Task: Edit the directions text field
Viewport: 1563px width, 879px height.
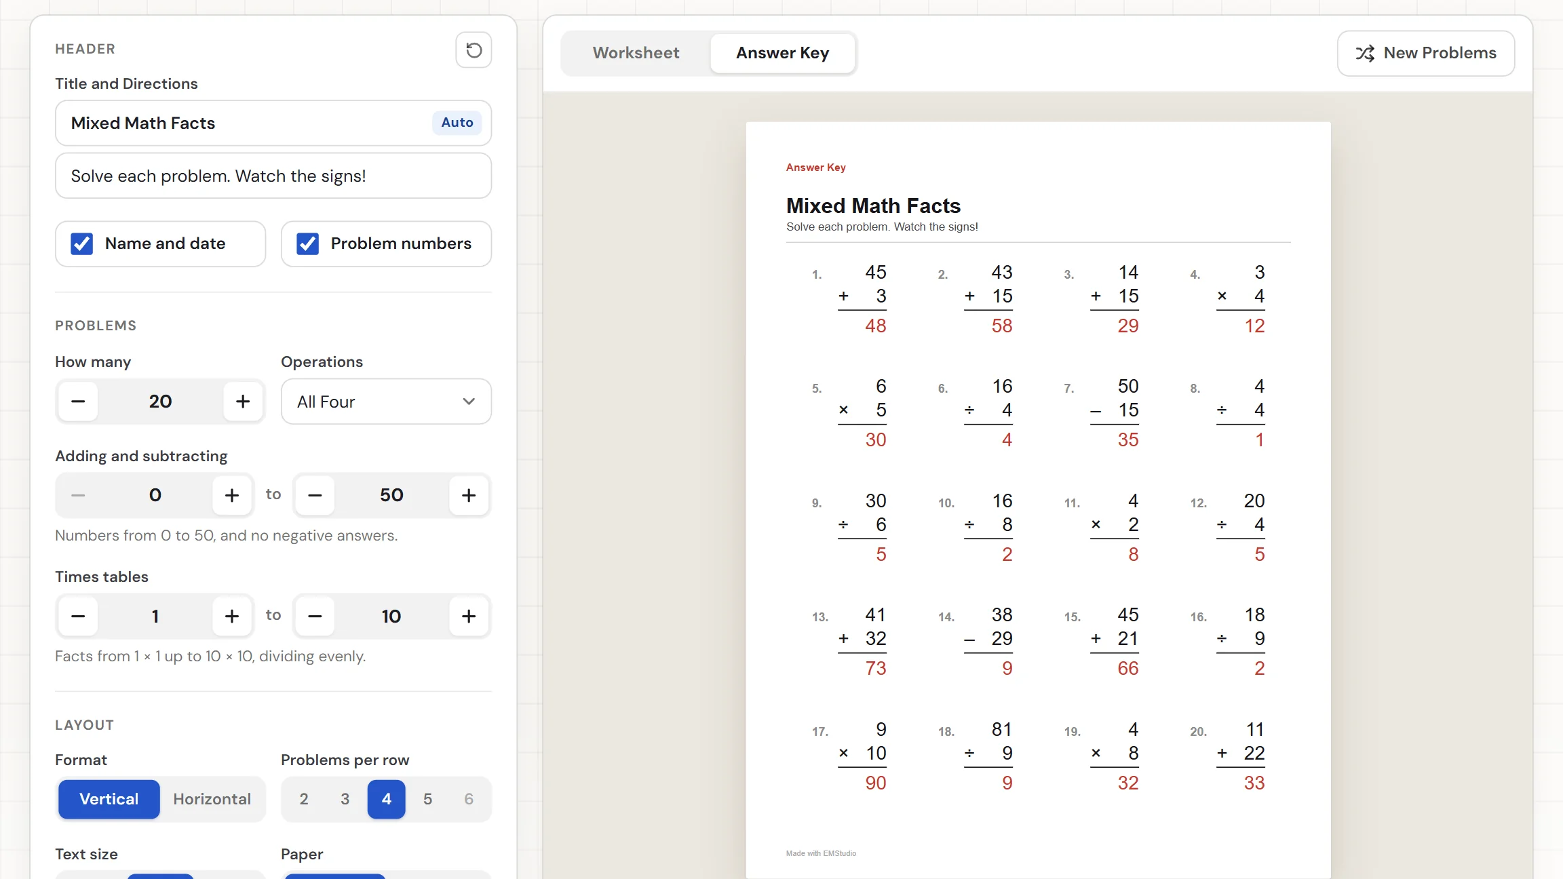Action: click(x=273, y=176)
